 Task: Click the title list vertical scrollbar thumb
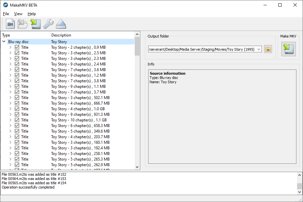[137, 46]
